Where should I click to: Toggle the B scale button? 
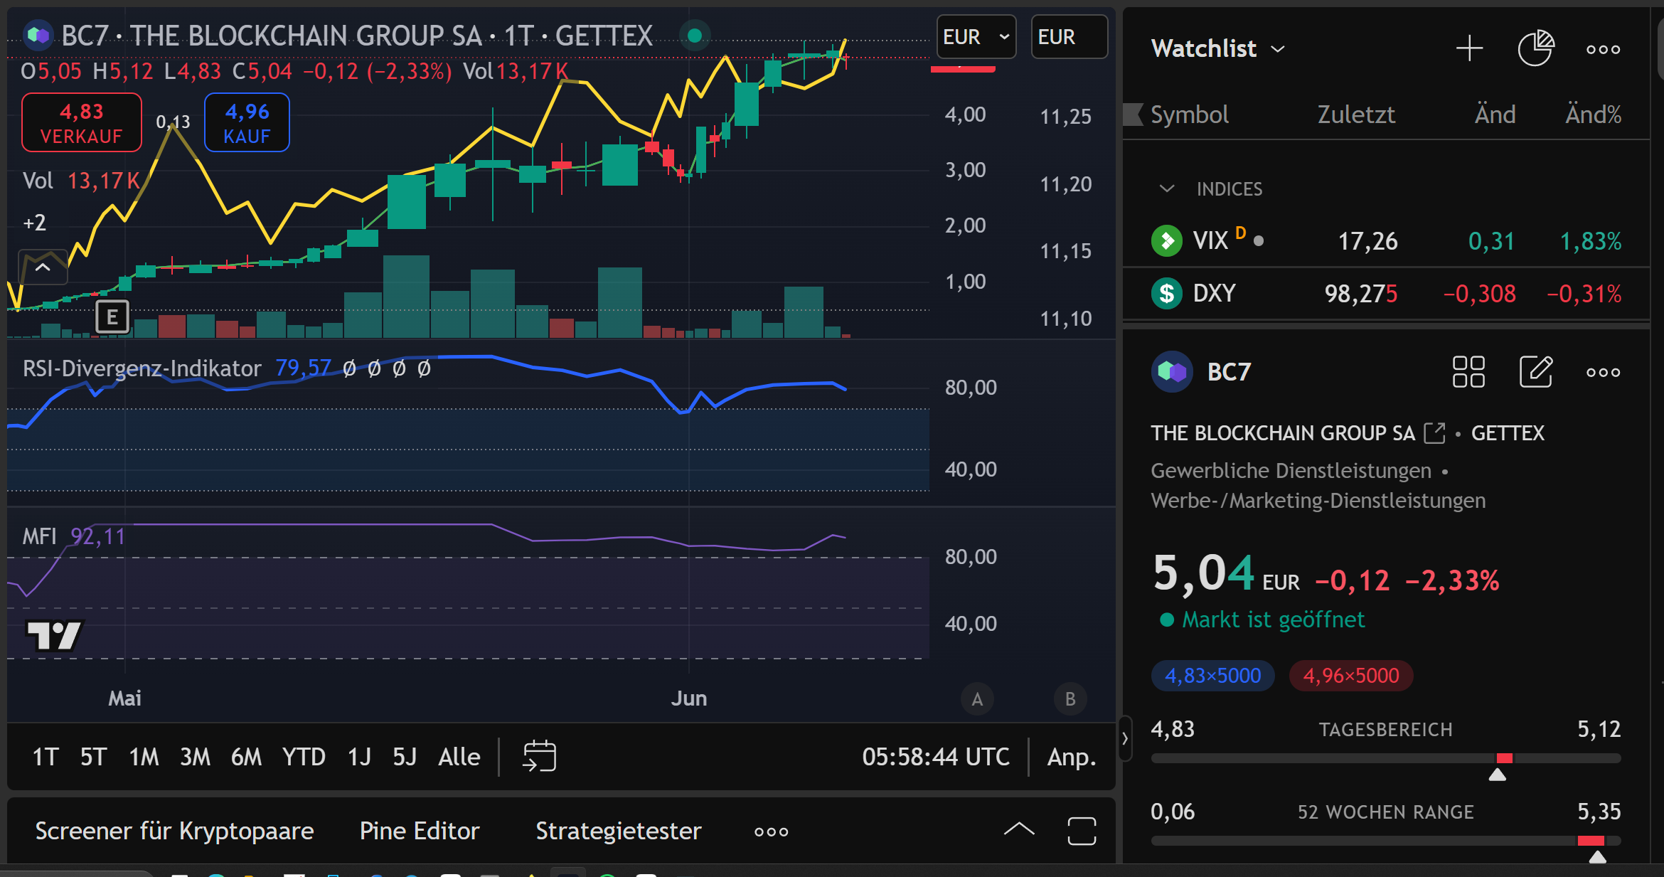pos(1070,699)
